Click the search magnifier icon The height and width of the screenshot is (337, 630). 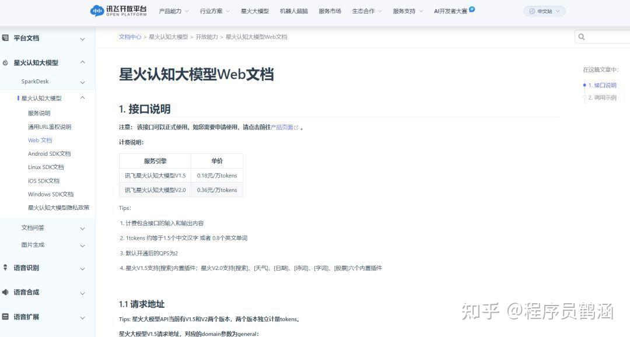(x=582, y=37)
